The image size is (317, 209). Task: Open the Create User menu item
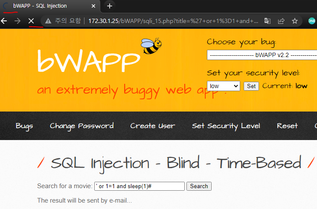pyautogui.click(x=153, y=126)
